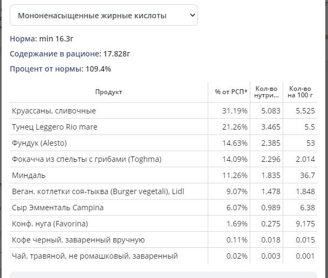328x278 pixels.
Task: Select Кофе черный, заваренный вручную row
Action: coord(163,240)
